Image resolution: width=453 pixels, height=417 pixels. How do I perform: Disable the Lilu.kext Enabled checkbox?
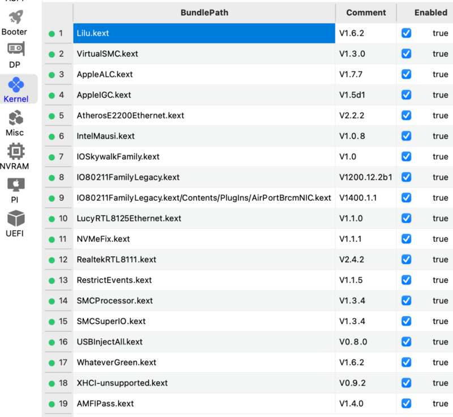[406, 33]
